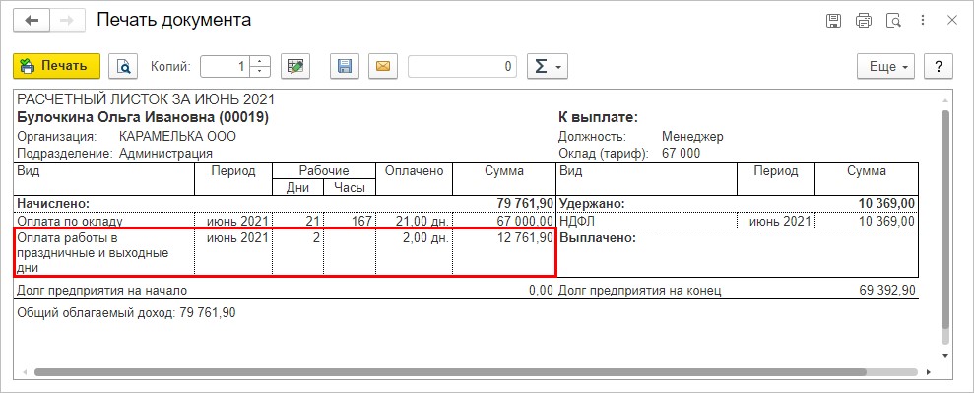This screenshot has height=393, width=974.
Task: Select Долг предприятия на начало
Action: pyautogui.click(x=102, y=290)
